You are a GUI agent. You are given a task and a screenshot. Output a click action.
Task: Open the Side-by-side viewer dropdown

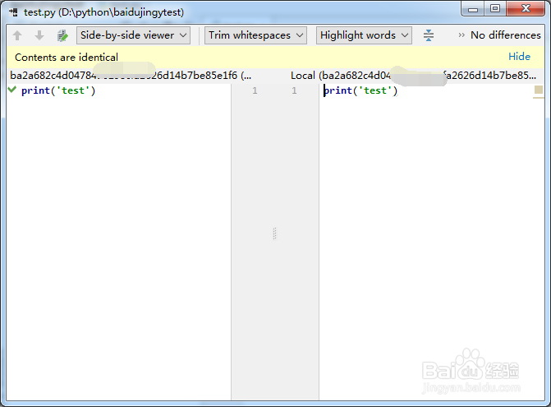coord(133,35)
